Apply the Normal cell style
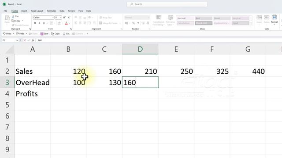The image size is (282, 158). 185,18
